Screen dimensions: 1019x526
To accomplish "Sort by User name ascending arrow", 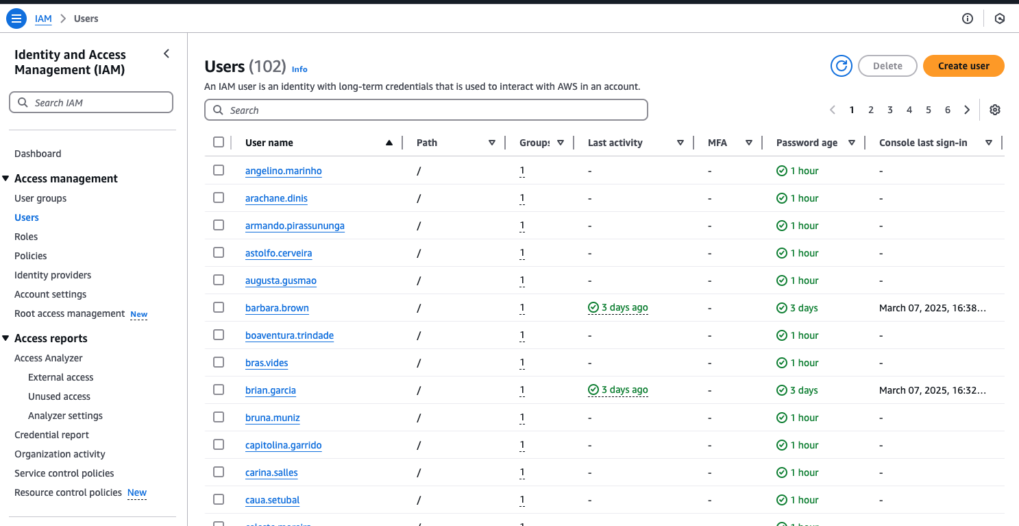I will click(x=389, y=143).
